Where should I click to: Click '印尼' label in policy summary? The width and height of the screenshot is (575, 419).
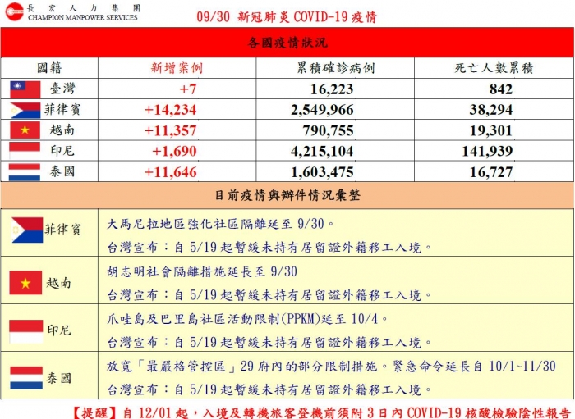tap(59, 330)
